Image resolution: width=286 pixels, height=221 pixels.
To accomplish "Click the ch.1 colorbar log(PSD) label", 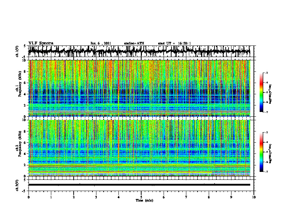I will coord(270,94).
